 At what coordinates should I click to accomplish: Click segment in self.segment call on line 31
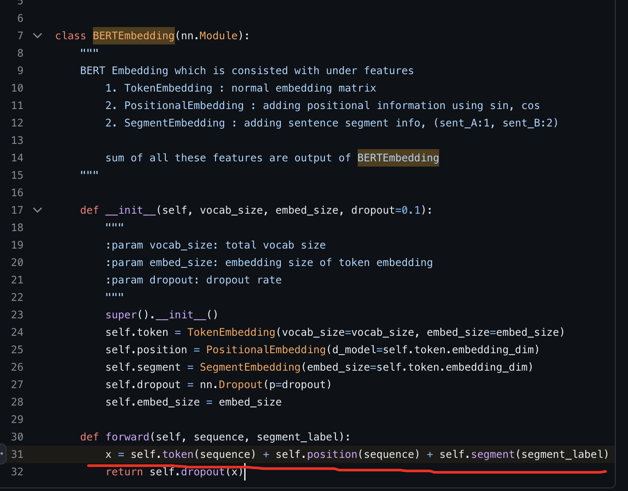[493, 454]
